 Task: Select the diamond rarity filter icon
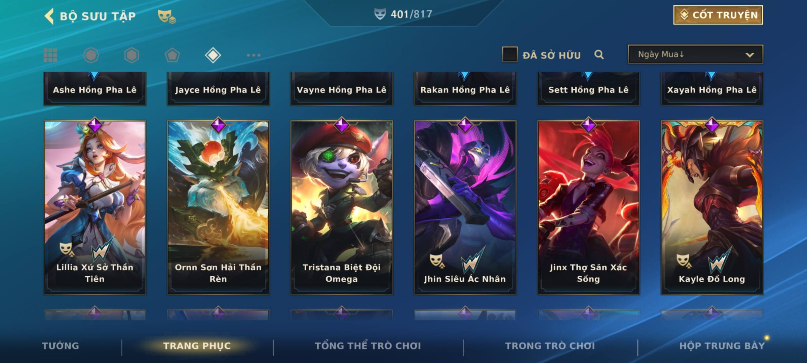tap(213, 55)
